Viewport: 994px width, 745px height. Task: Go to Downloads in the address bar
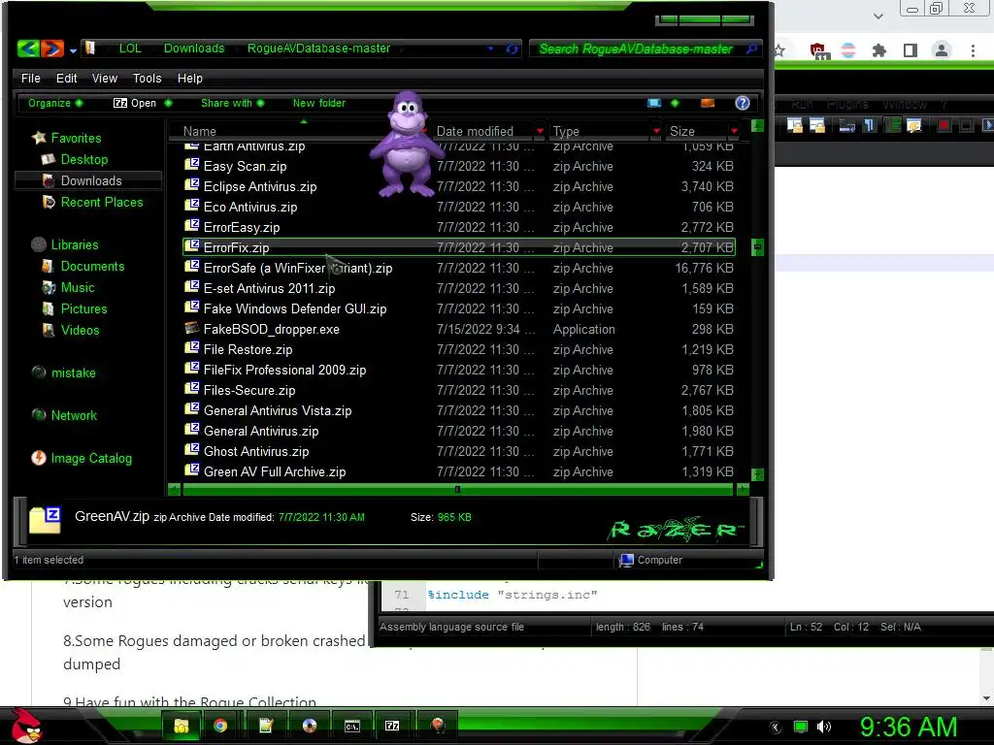[x=194, y=49]
